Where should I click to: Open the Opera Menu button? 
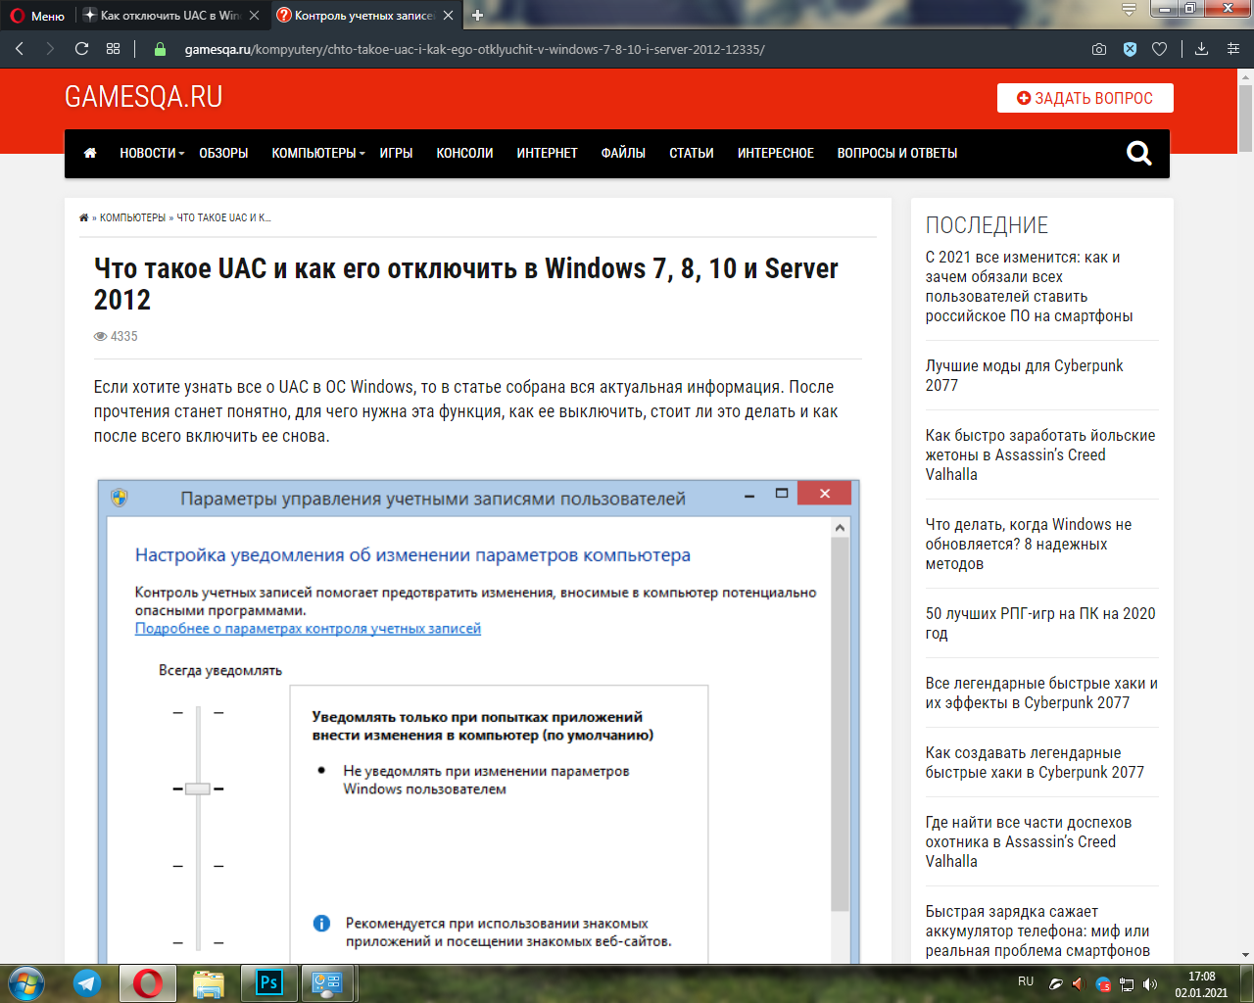click(37, 16)
